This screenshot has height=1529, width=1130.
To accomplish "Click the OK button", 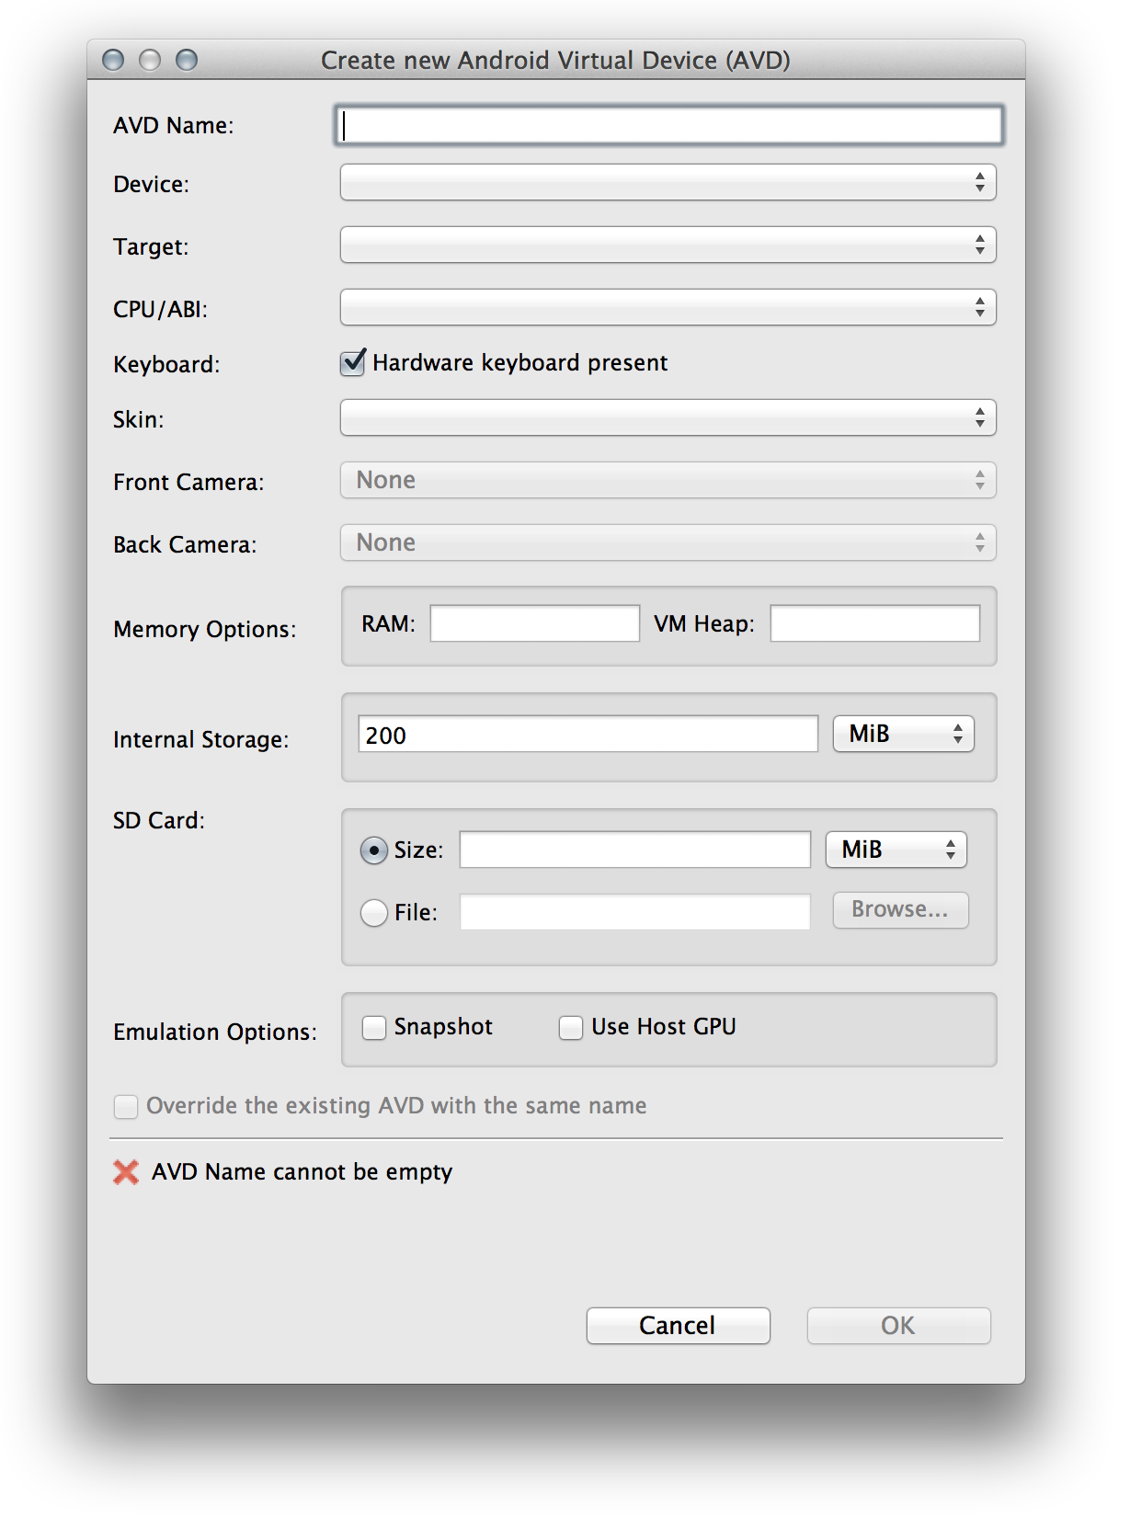I will pyautogui.click(x=899, y=1326).
